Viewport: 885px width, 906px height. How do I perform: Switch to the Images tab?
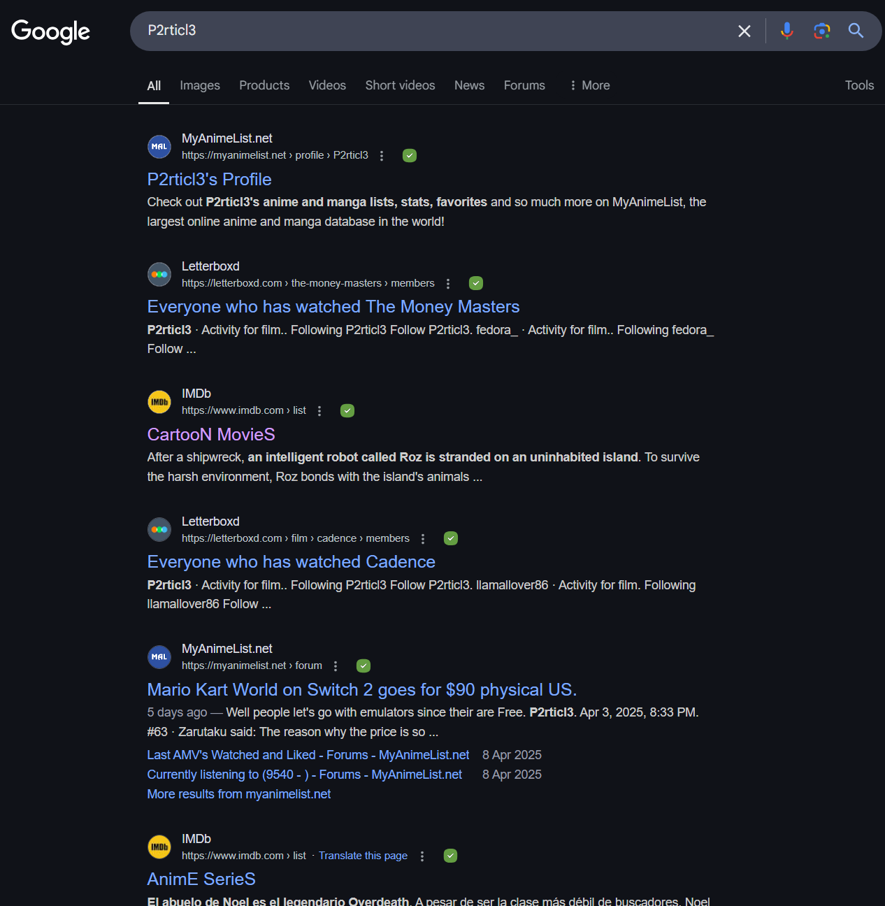click(200, 85)
